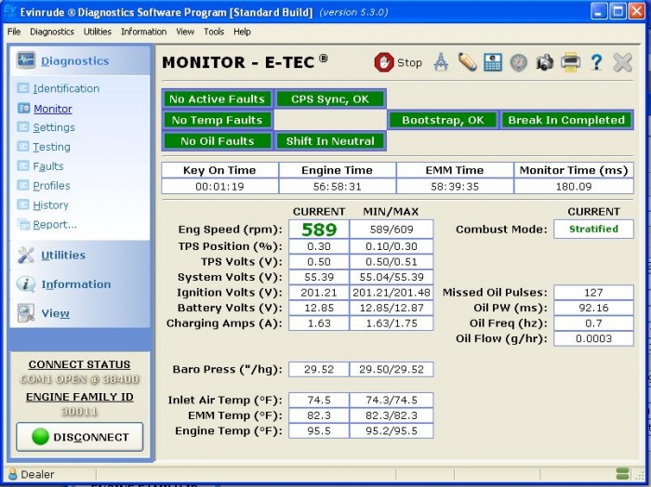Select Settings in the Diagnostics list
The image size is (651, 487).
point(54,127)
